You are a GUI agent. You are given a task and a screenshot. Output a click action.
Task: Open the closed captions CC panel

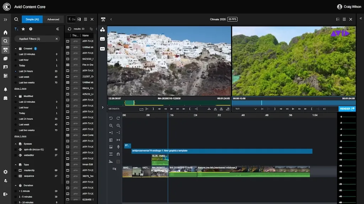click(102, 49)
